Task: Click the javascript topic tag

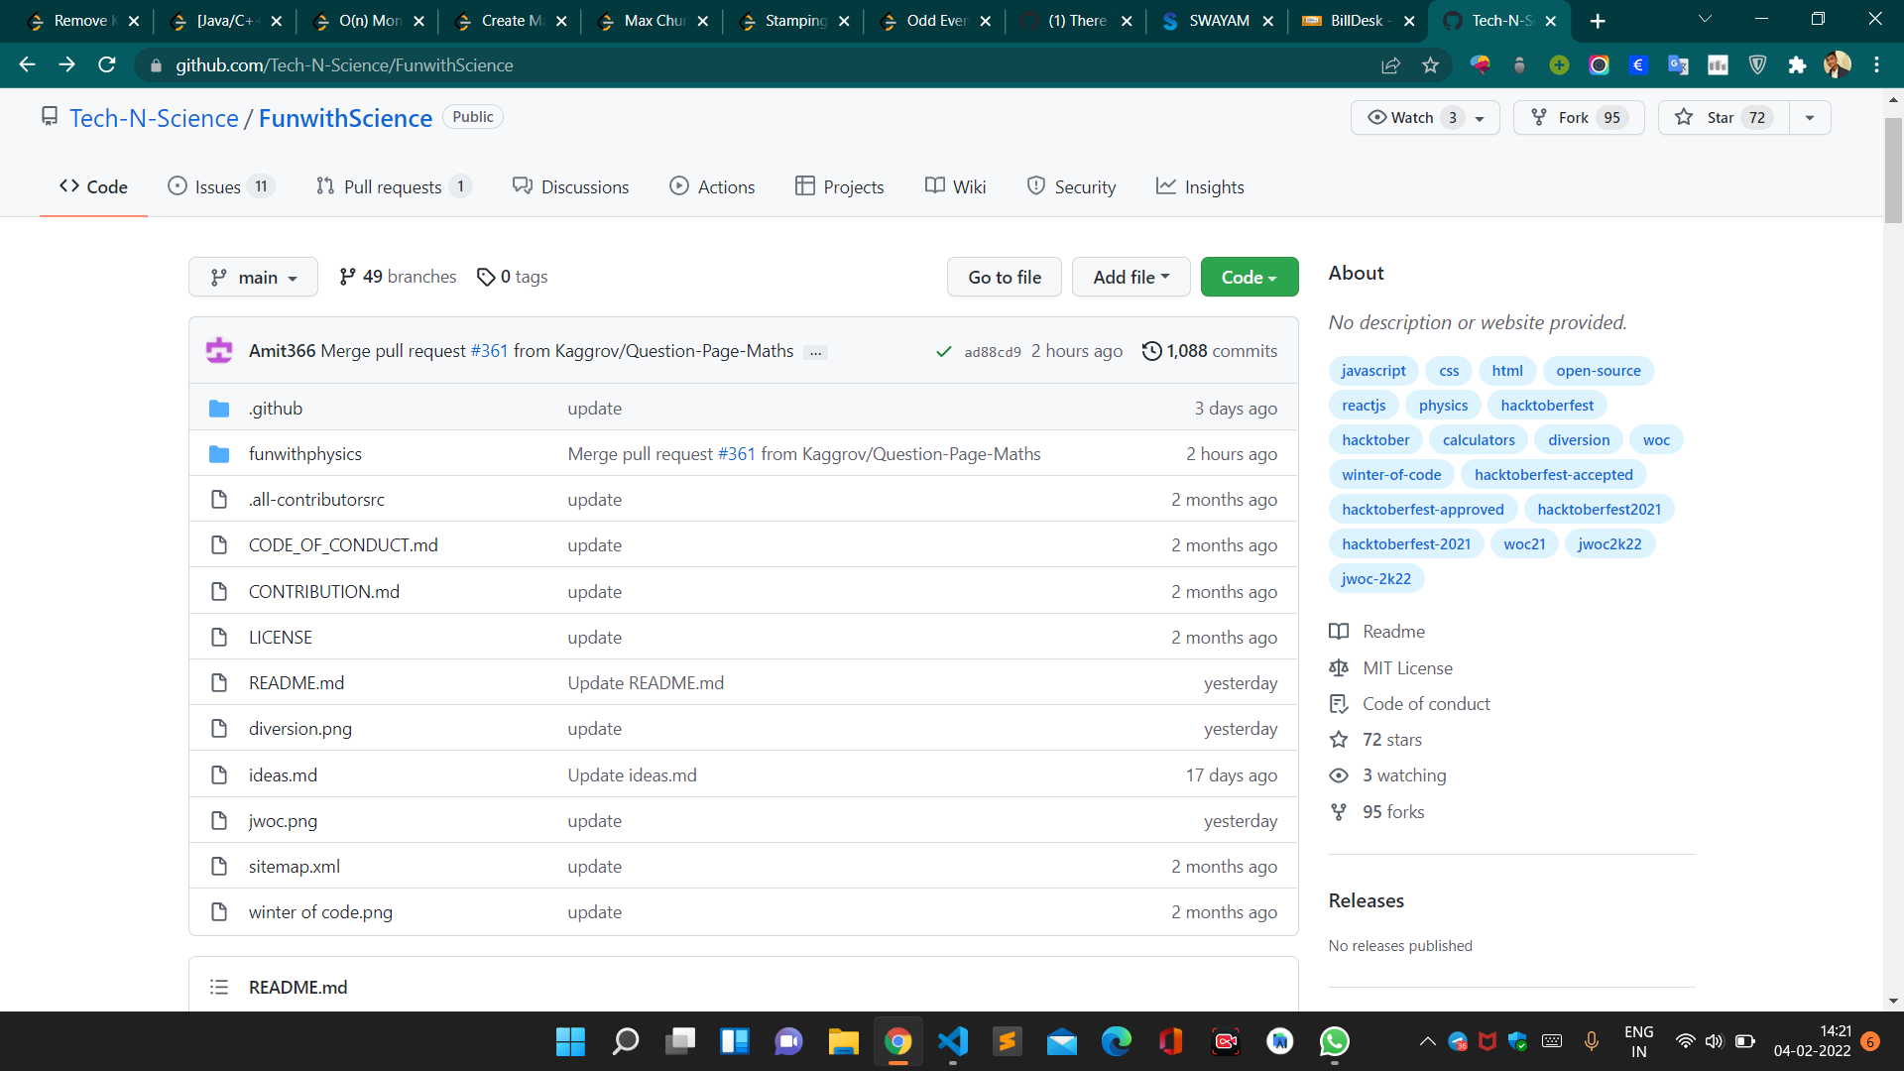Action: point(1373,371)
